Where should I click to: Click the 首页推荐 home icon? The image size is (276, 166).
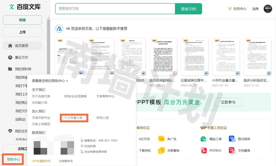pos(10,46)
